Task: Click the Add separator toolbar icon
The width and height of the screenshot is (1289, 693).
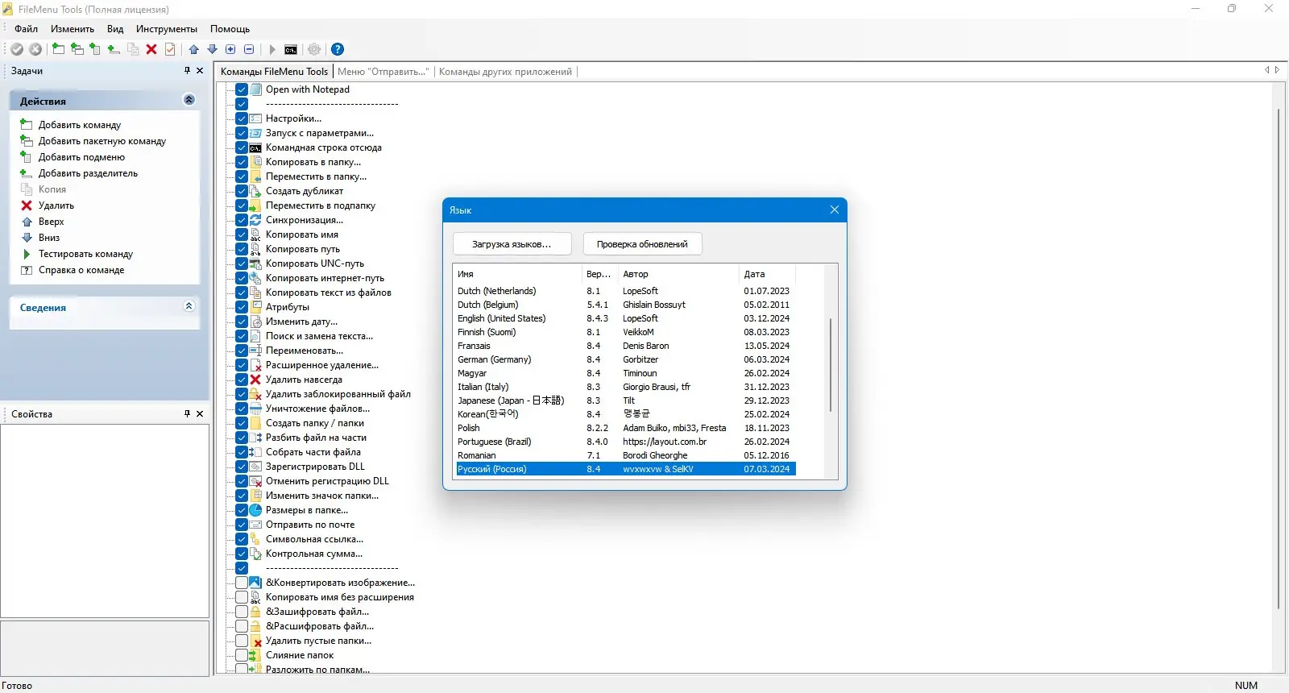Action: pos(114,49)
